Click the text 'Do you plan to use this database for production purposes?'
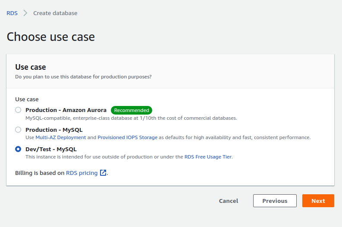This screenshot has height=227, width=342. coord(83,77)
